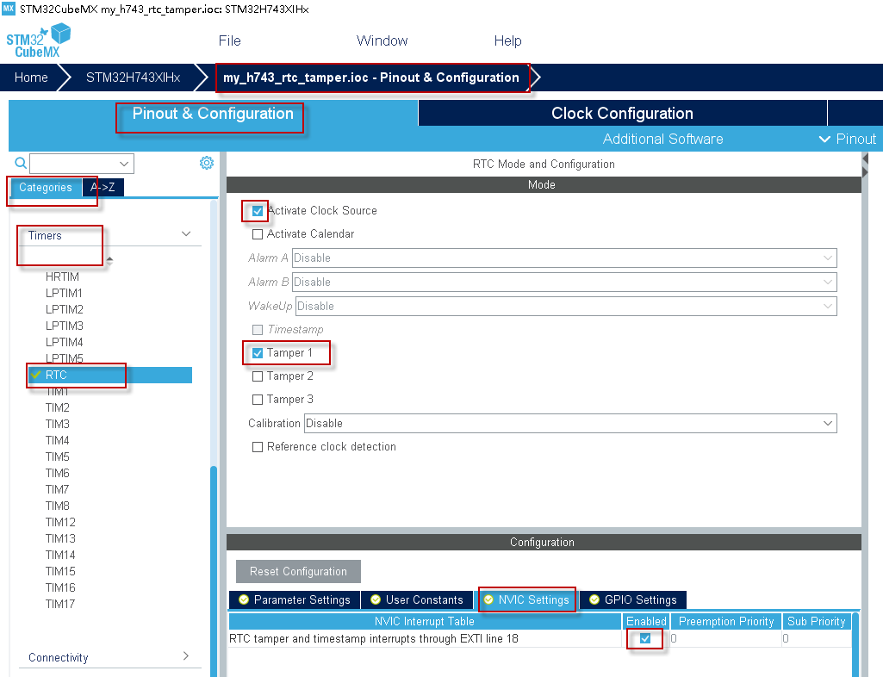Viewport: 883px width, 677px height.
Task: Toggle the Timestamp checkbox
Action: click(x=258, y=330)
